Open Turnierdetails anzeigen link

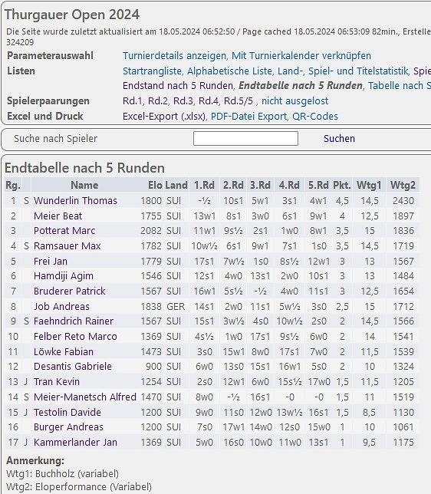pyautogui.click(x=174, y=56)
